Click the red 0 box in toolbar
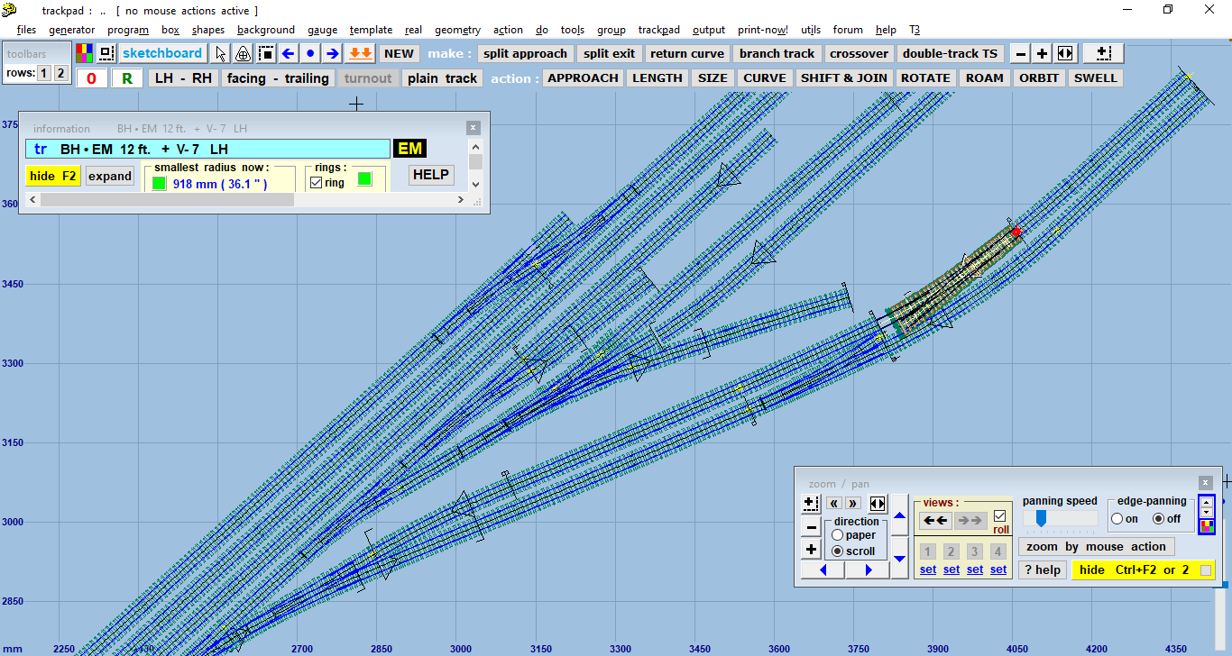1232x656 pixels. 91,78
